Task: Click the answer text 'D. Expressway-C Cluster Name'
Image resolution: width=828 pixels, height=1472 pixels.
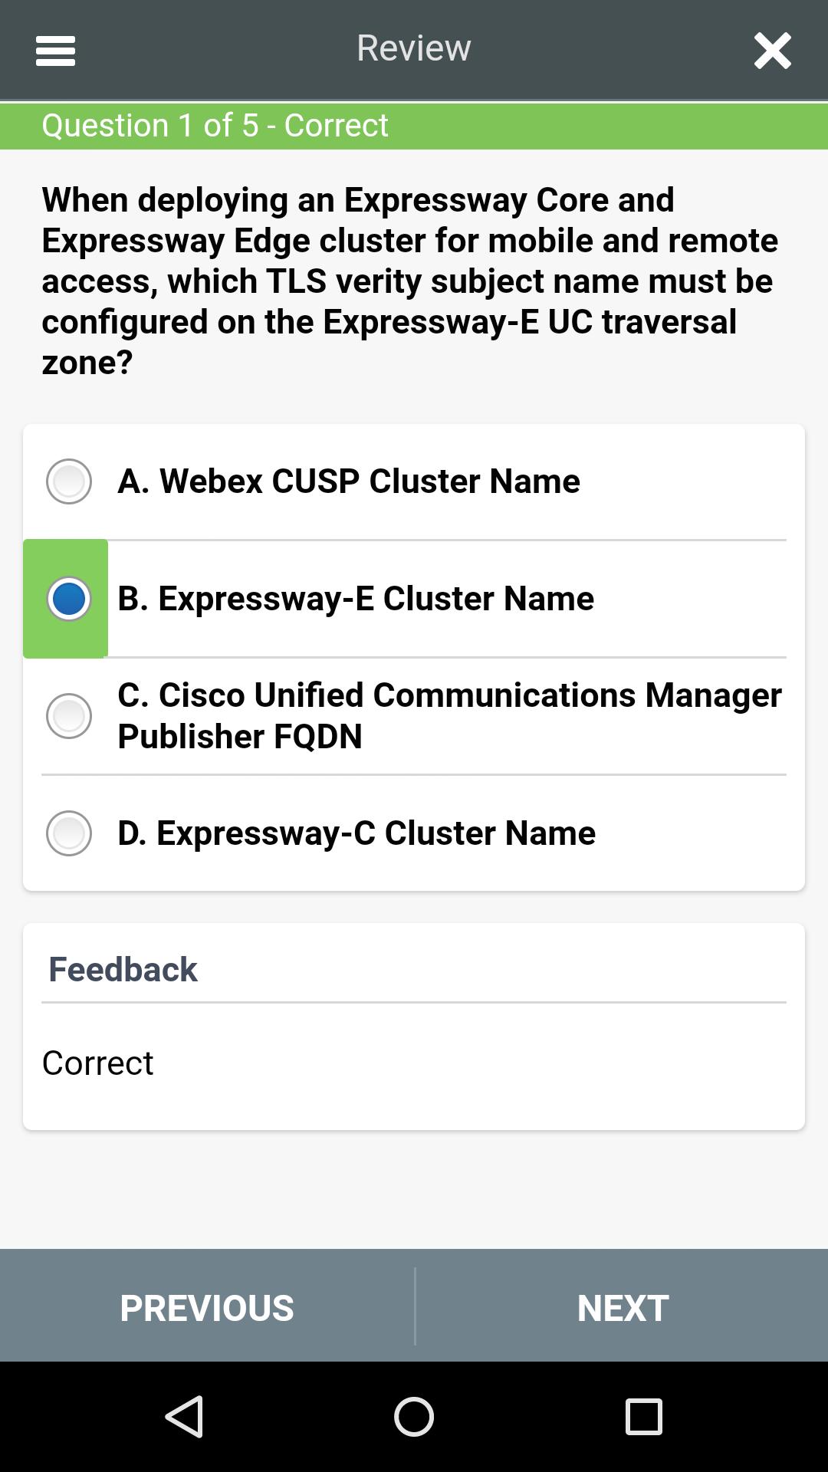Action: coord(356,833)
